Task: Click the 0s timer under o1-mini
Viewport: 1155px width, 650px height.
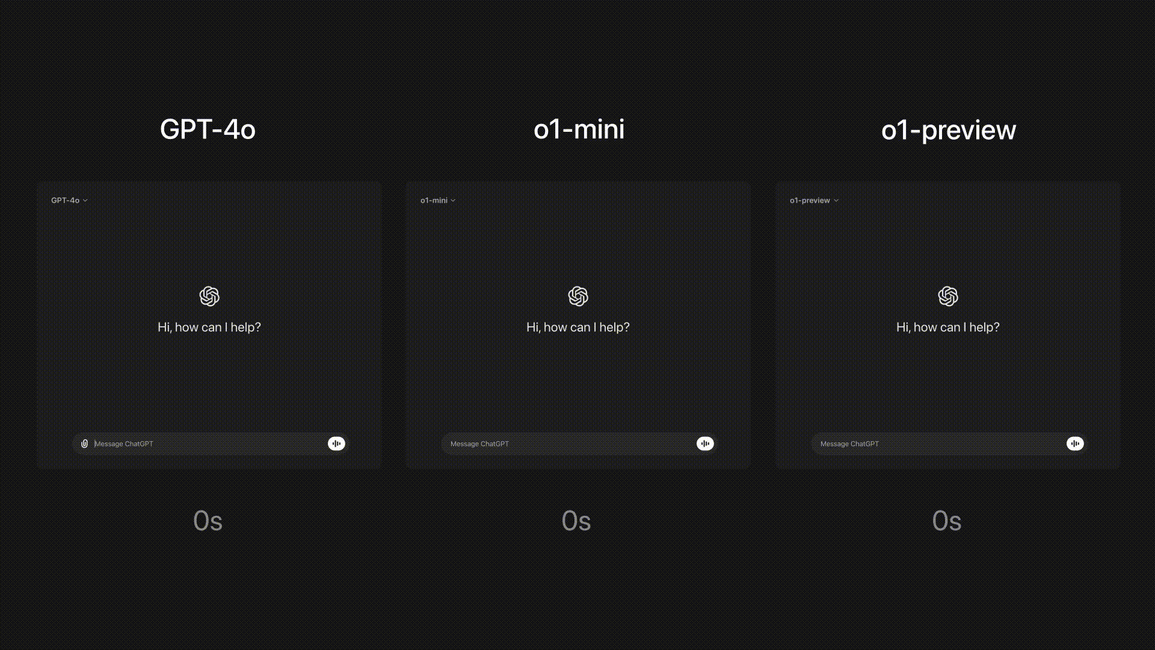Action: click(x=576, y=521)
